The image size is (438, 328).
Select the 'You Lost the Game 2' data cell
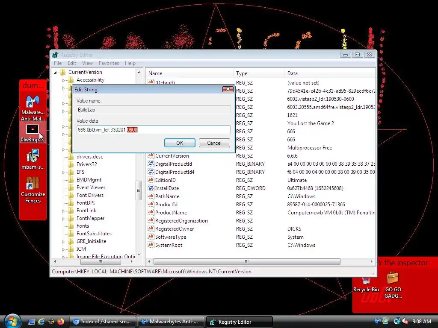click(311, 123)
